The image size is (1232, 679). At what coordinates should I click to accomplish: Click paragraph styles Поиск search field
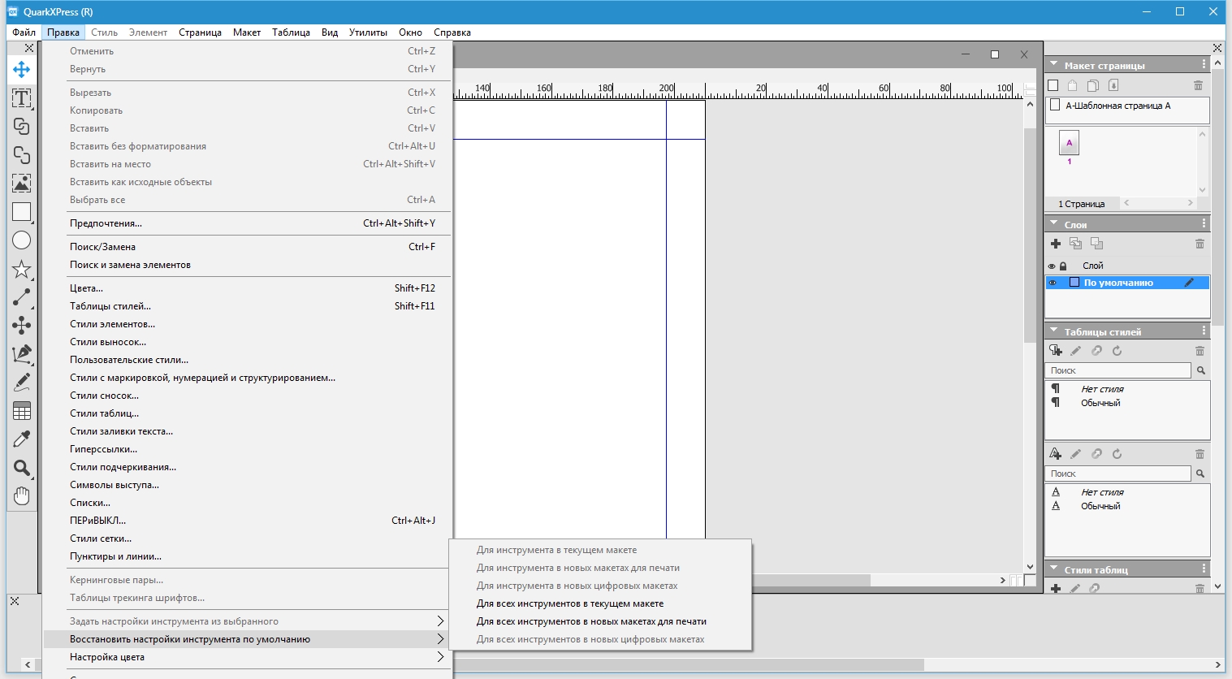tap(1118, 370)
